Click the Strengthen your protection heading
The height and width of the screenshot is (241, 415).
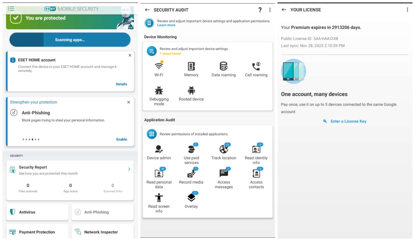(34, 102)
